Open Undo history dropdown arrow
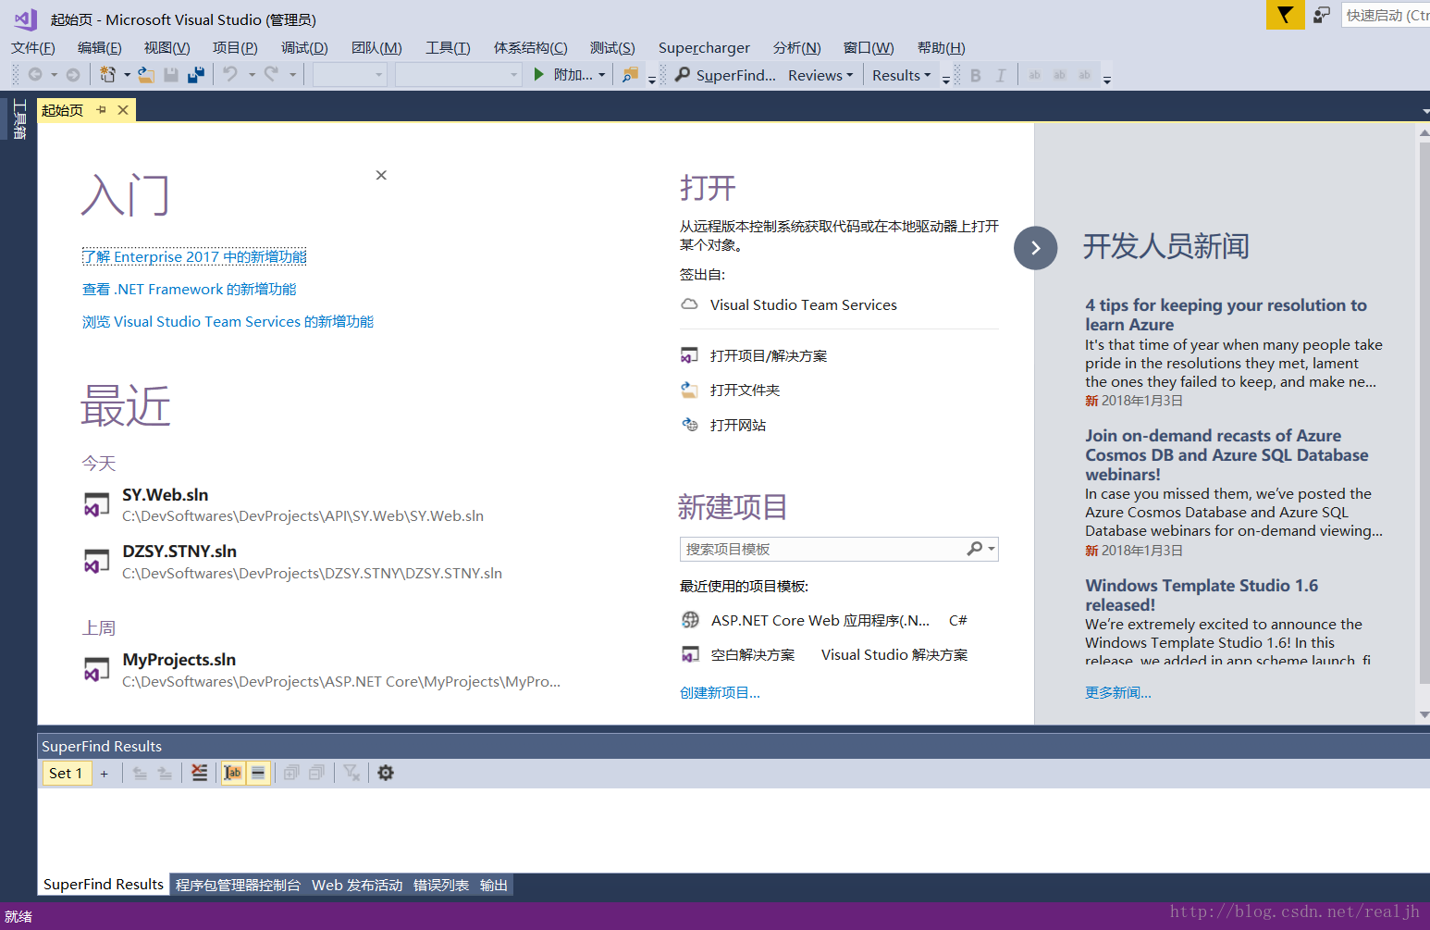This screenshot has height=930, width=1430. coord(252,75)
